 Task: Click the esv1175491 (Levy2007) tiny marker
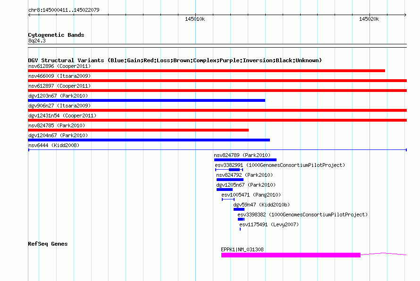click(x=240, y=229)
